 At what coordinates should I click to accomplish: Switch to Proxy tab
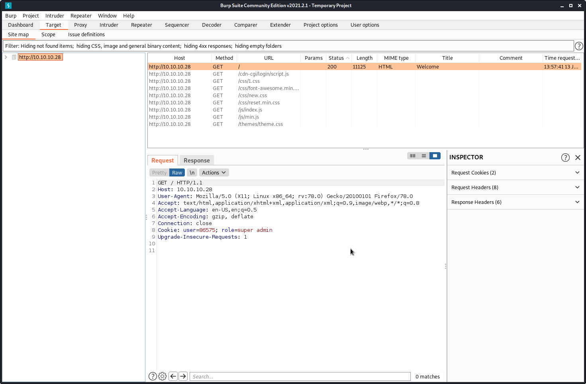80,25
